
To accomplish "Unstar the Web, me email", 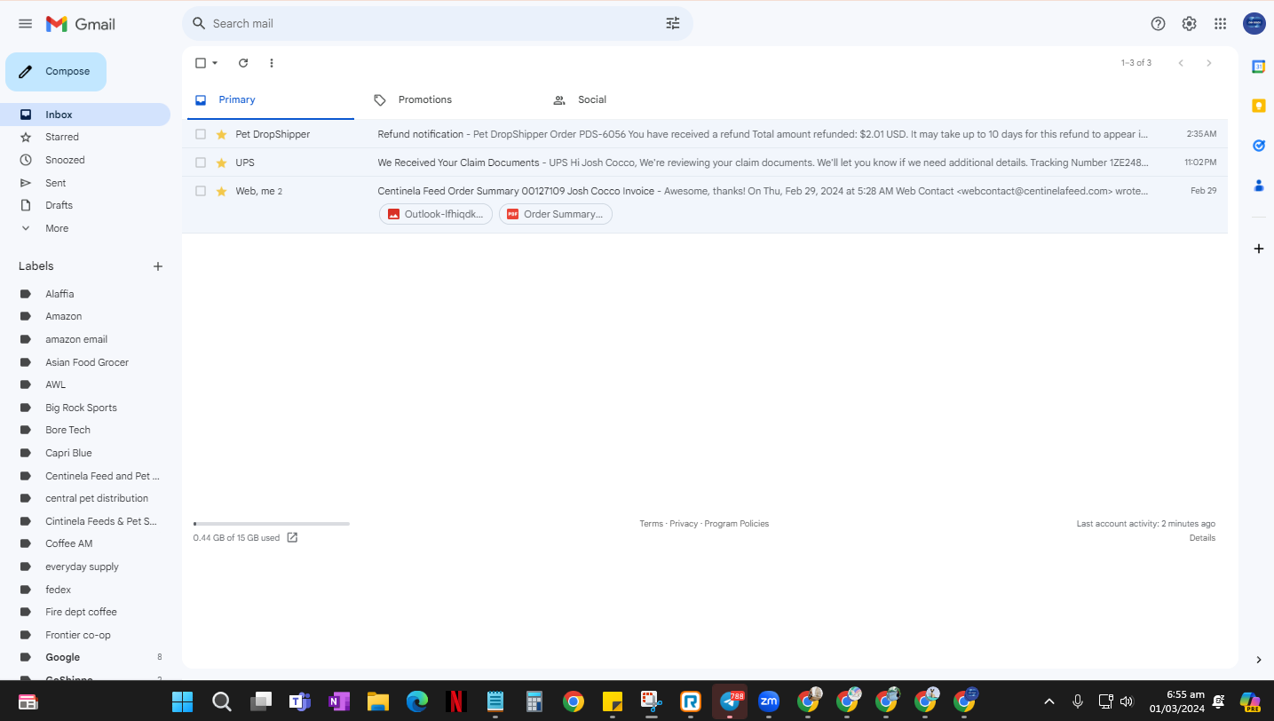I will pos(222,191).
